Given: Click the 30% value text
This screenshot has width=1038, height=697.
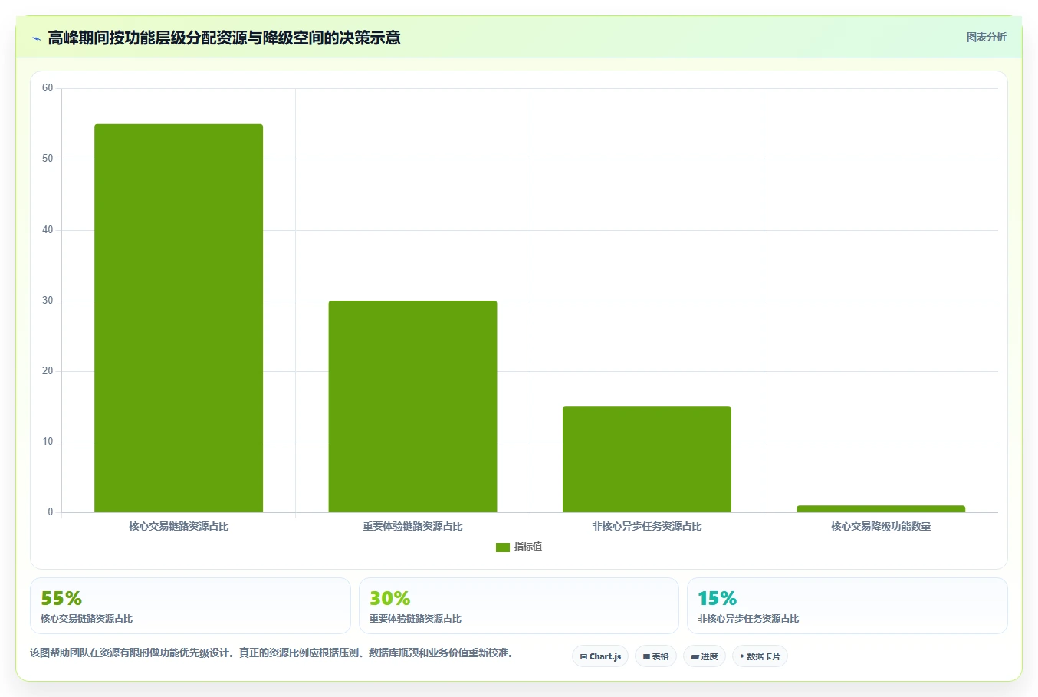Looking at the screenshot, I should coord(389,598).
